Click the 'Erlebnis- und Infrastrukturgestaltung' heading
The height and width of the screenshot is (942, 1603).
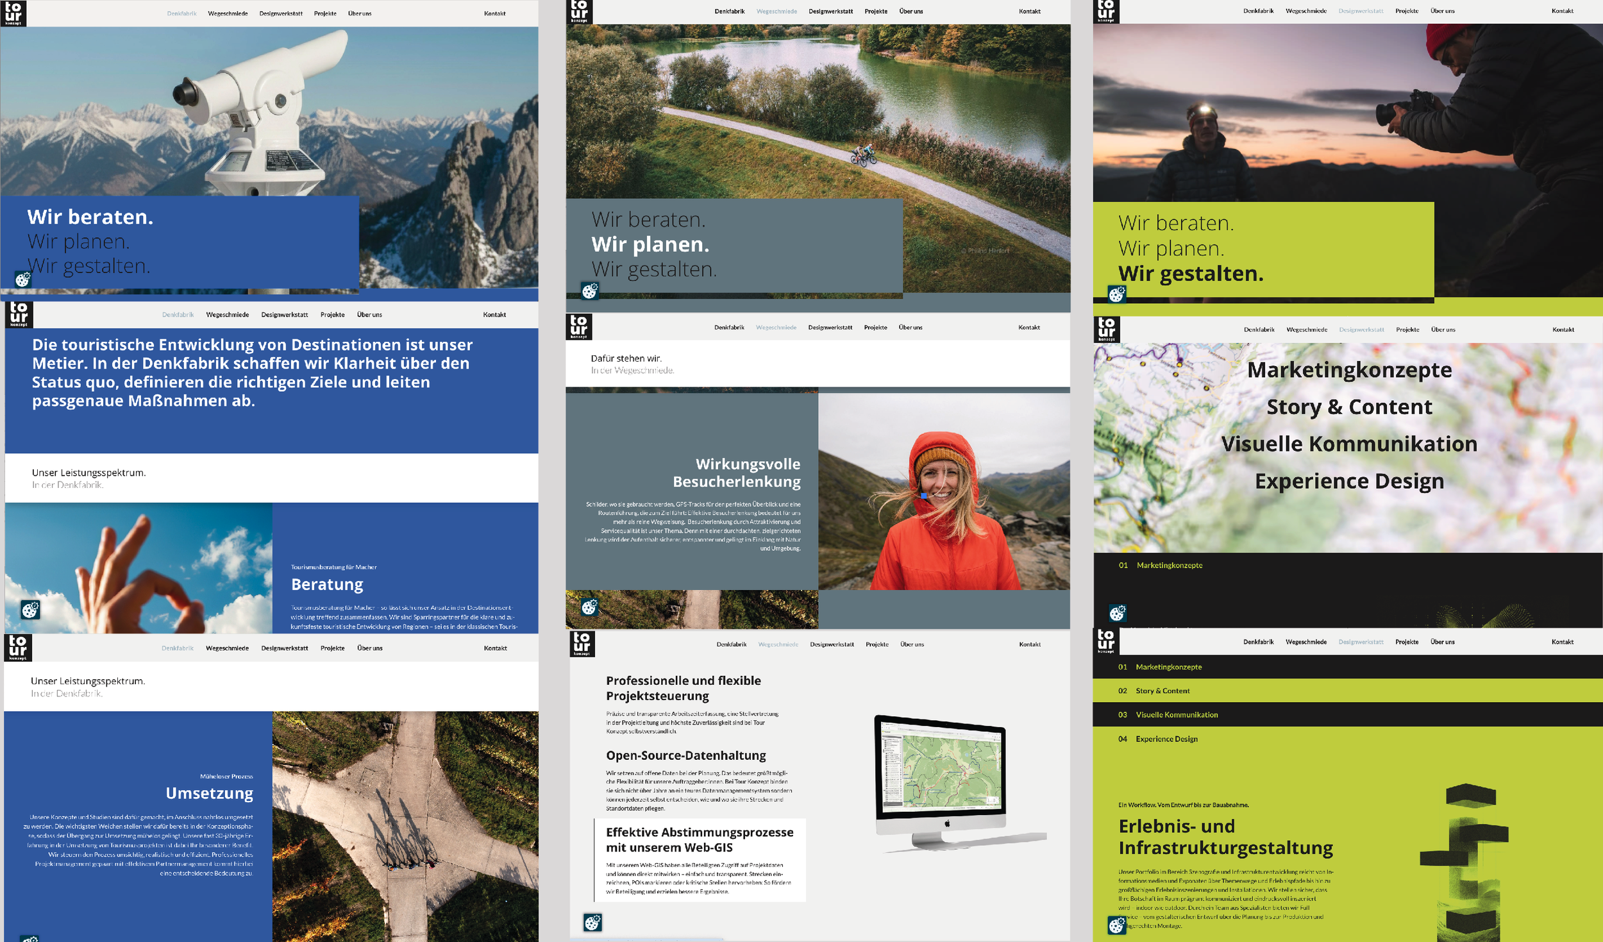pos(1225,837)
